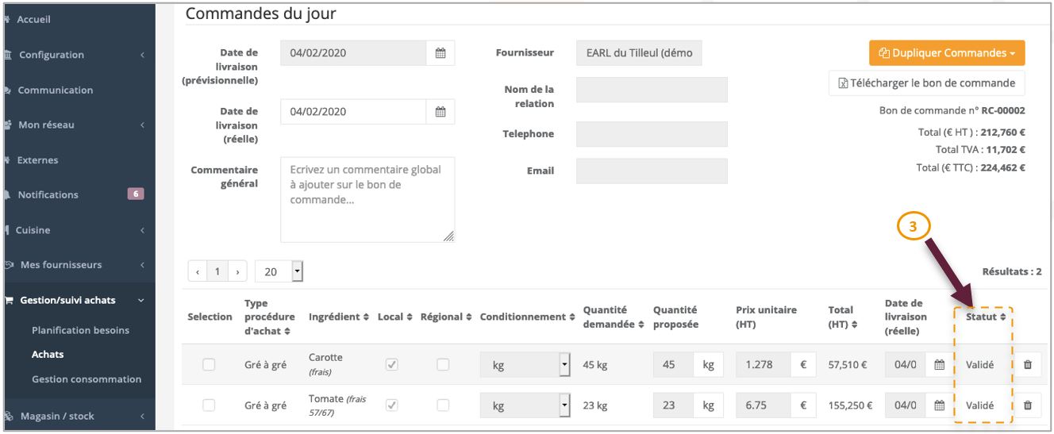Screen dimensions: 1054x434
Task: Expand Dupliquer Commandes dropdown button
Action: [x=947, y=53]
